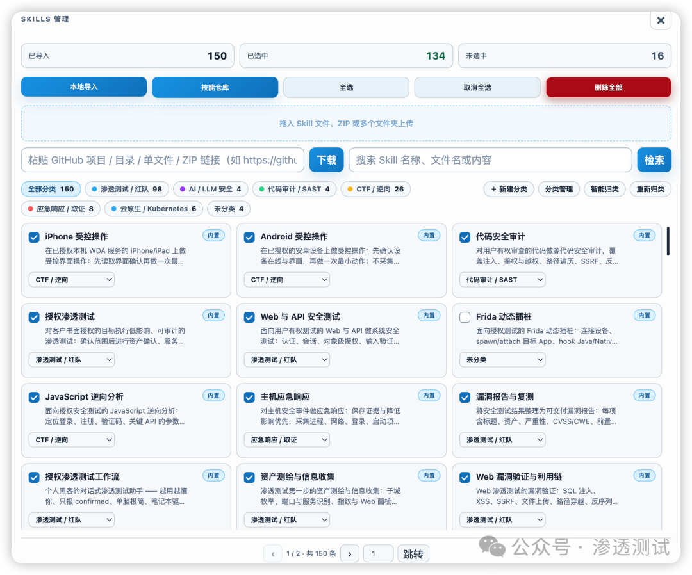Filter by 应急响应 / 取证 category
Screen dimensions: 692x575
point(60,209)
